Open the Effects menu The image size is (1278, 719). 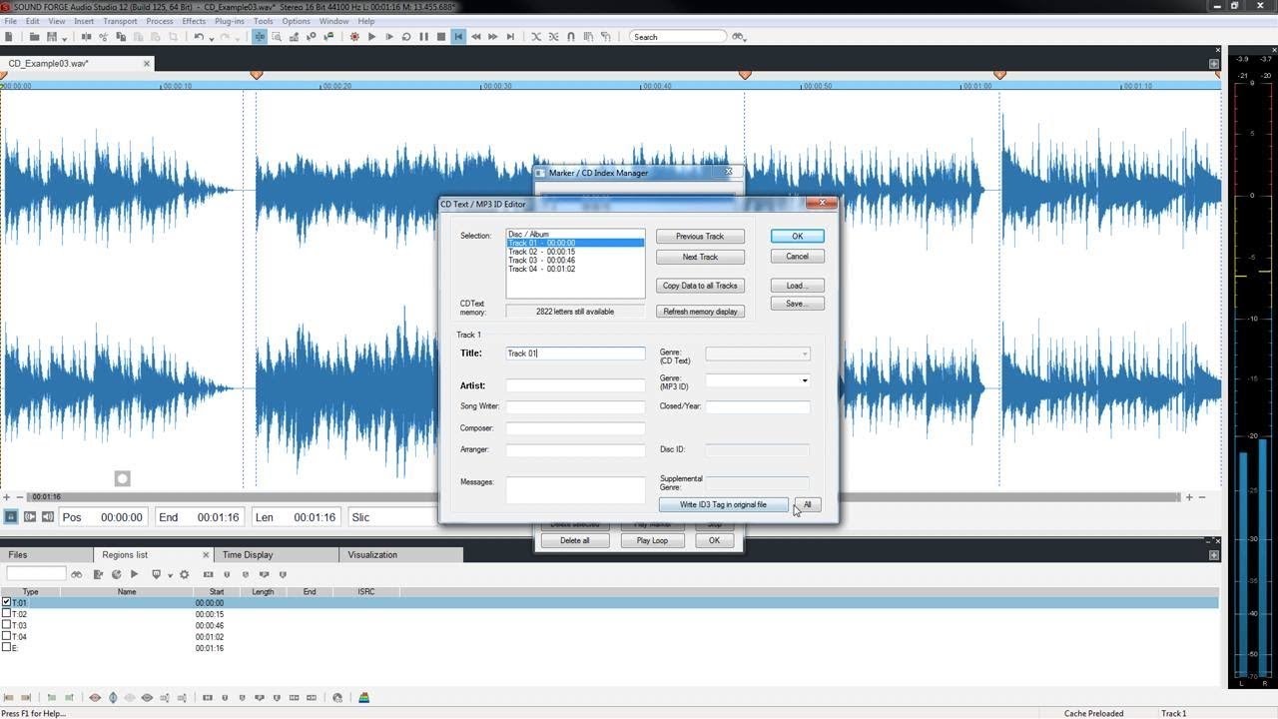click(x=194, y=21)
